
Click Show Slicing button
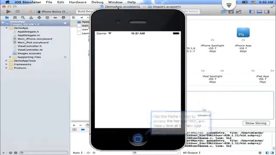(x=256, y=123)
